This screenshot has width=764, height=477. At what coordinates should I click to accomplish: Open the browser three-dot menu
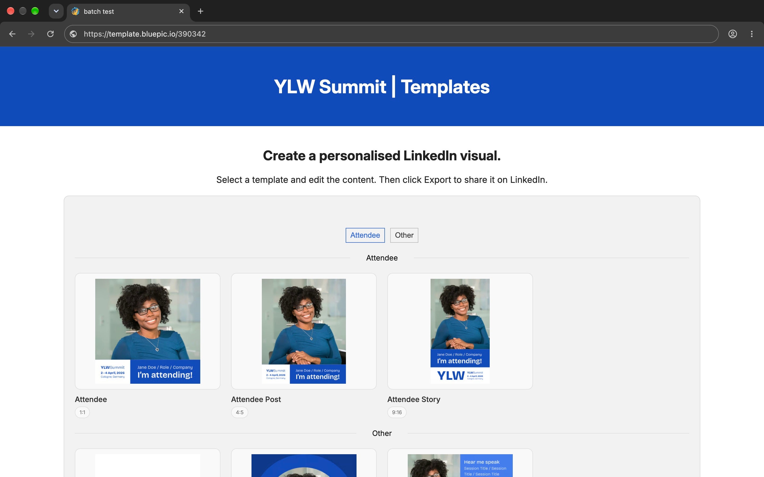[752, 34]
